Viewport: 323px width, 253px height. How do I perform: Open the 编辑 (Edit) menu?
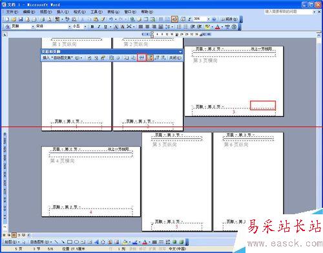coord(28,12)
